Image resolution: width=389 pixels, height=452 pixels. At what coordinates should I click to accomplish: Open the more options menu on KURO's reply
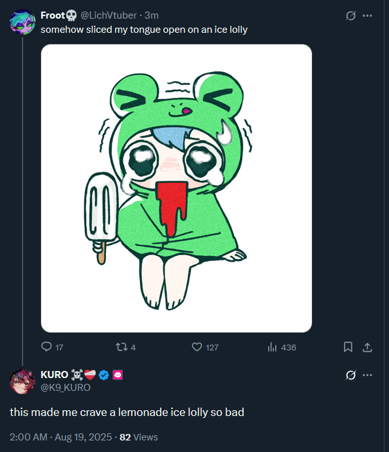[368, 375]
